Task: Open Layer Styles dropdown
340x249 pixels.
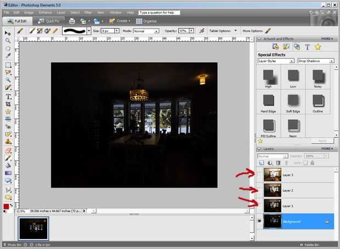Action: (276, 61)
